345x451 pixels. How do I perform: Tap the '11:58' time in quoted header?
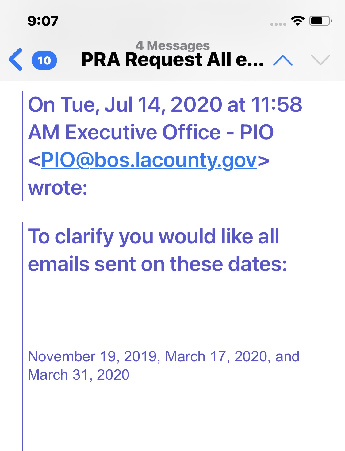(277, 105)
